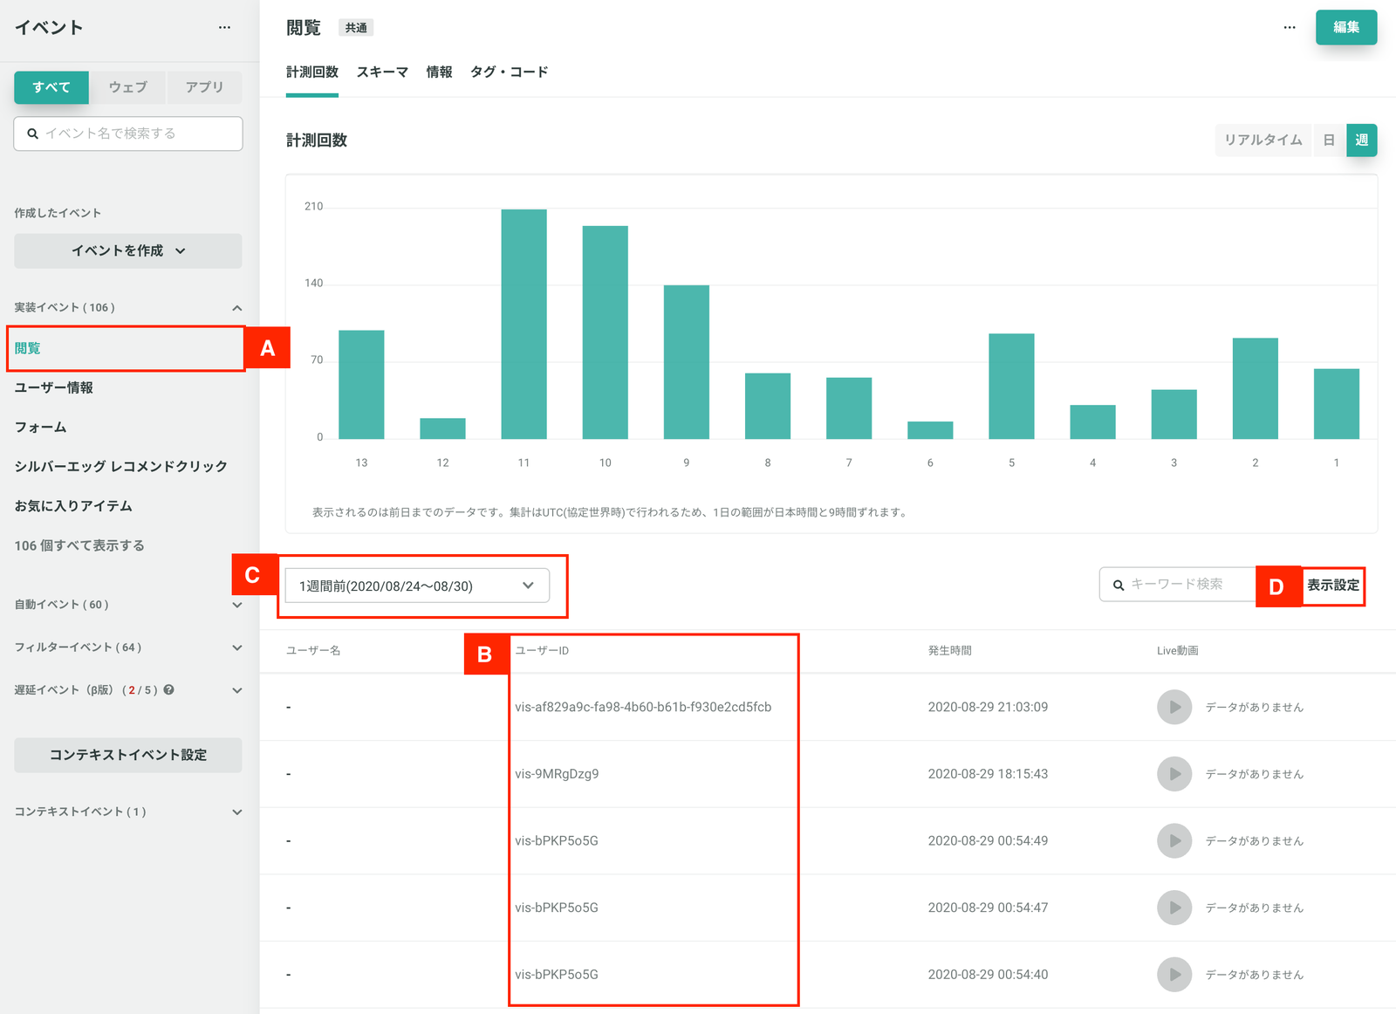The width and height of the screenshot is (1396, 1014).
Task: Open 表示設定 display settings
Action: [1332, 586]
